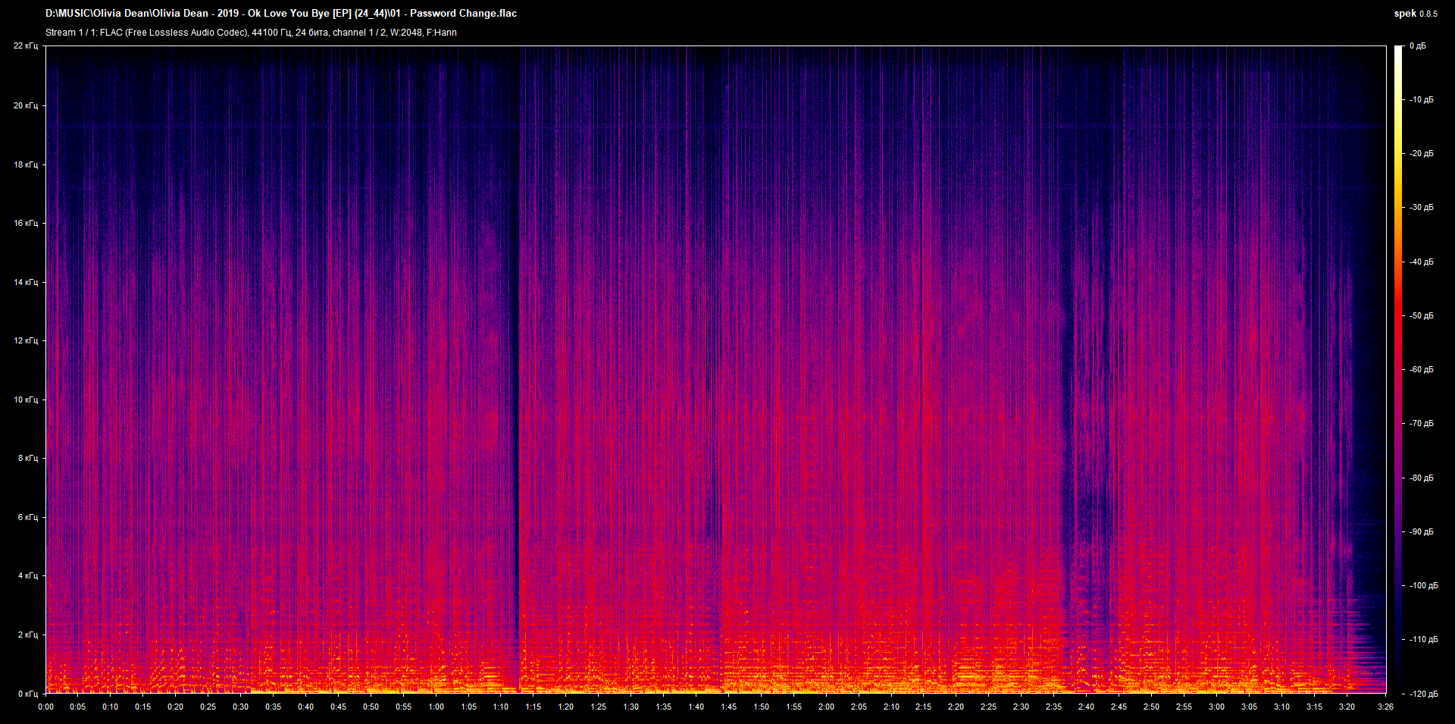
Task: Click the '3:26' end time label
Action: 1385,707
